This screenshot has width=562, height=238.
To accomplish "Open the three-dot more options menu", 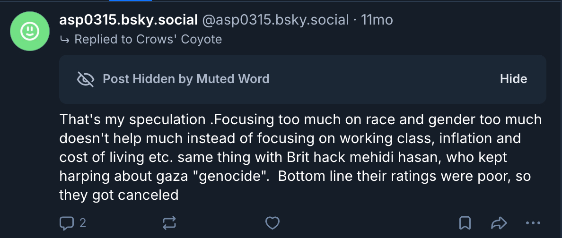I will (533, 223).
